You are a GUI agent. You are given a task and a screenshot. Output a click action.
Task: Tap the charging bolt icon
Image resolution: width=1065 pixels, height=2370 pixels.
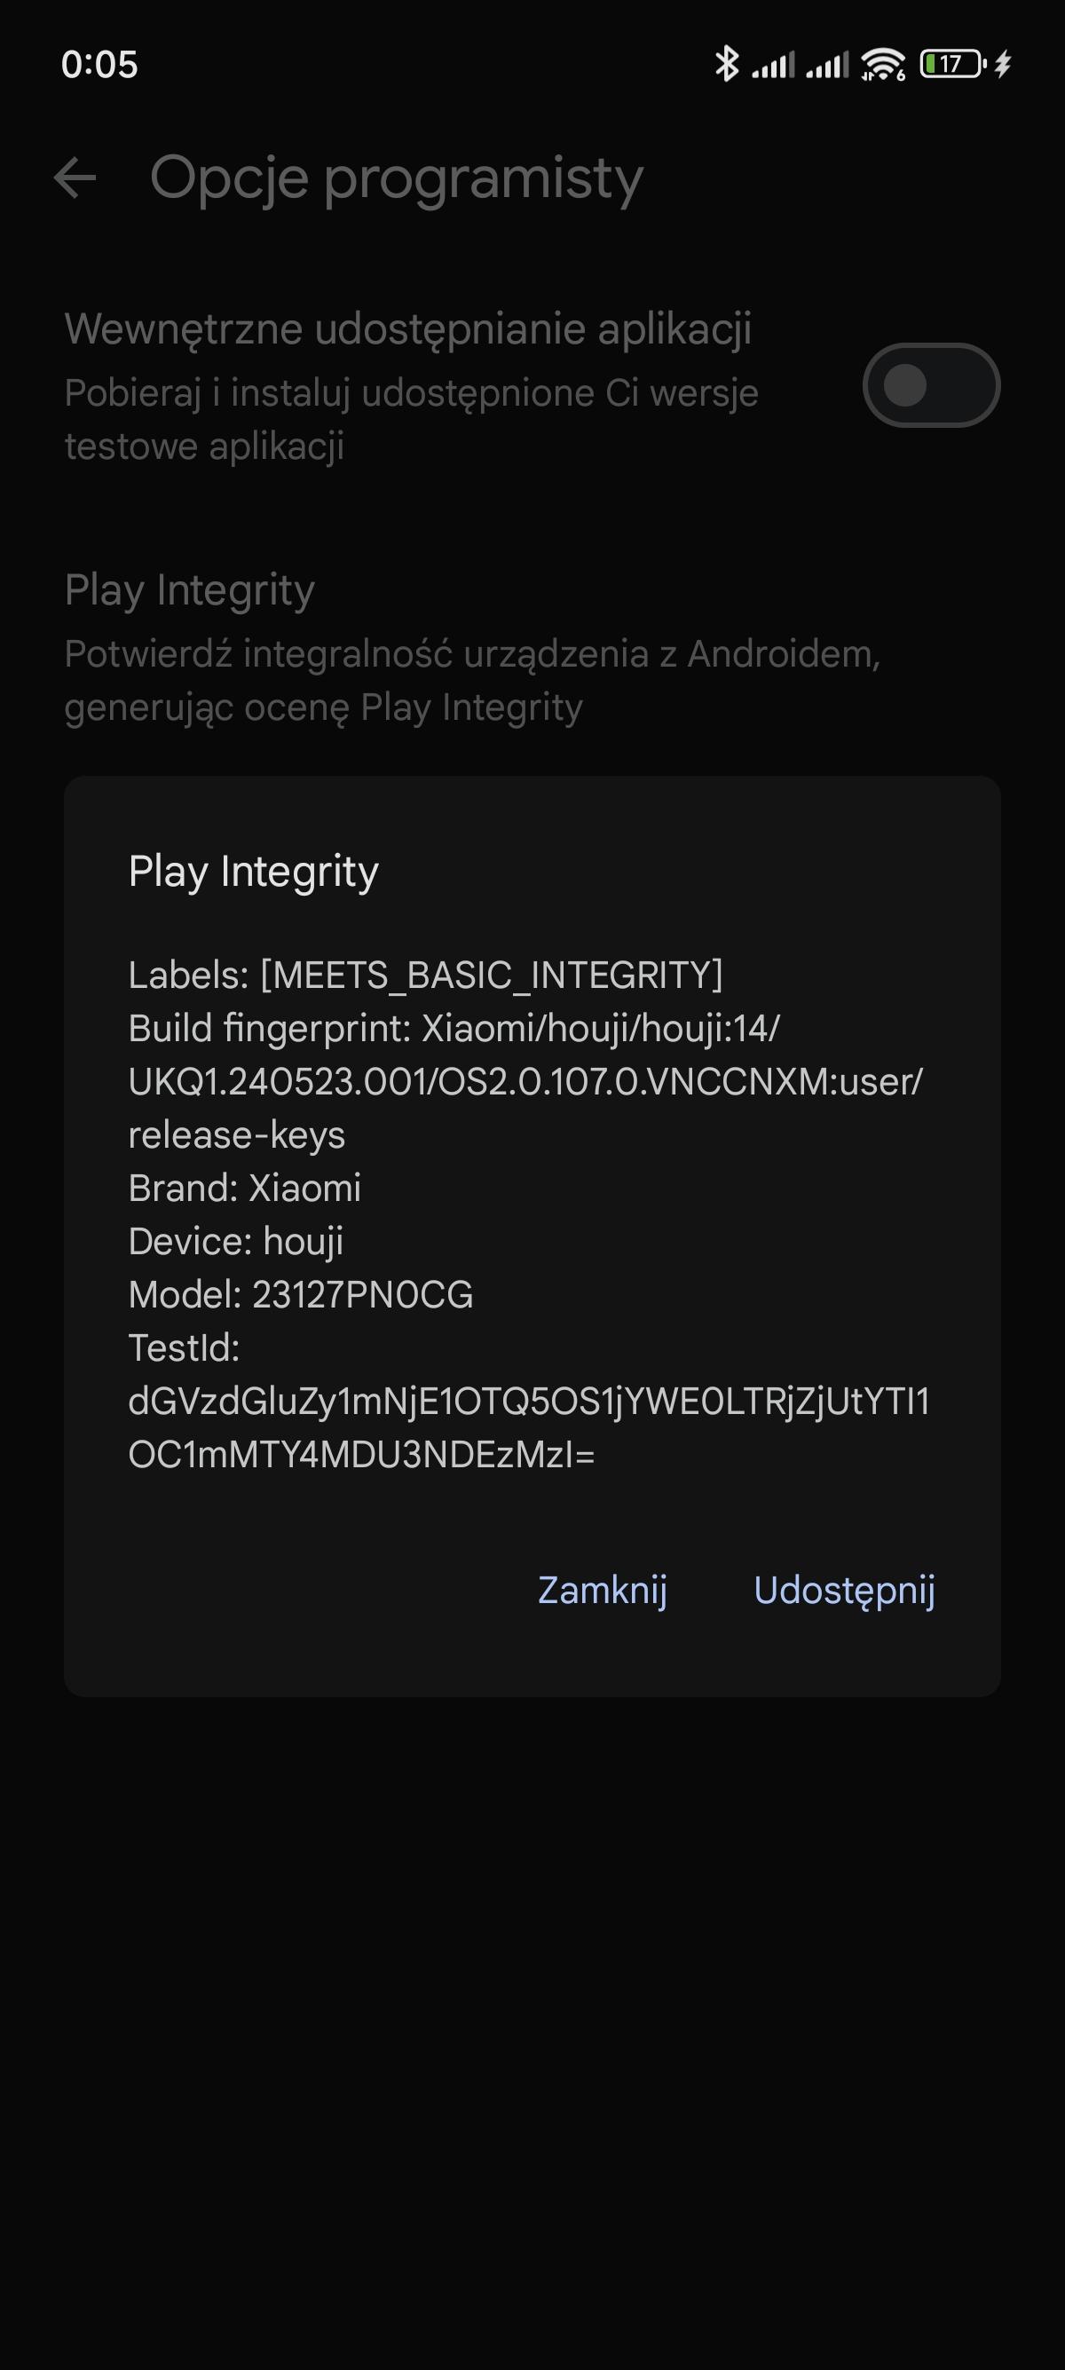1004,64
